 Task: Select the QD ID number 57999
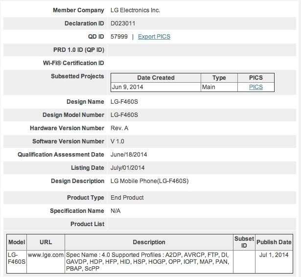click(119, 37)
